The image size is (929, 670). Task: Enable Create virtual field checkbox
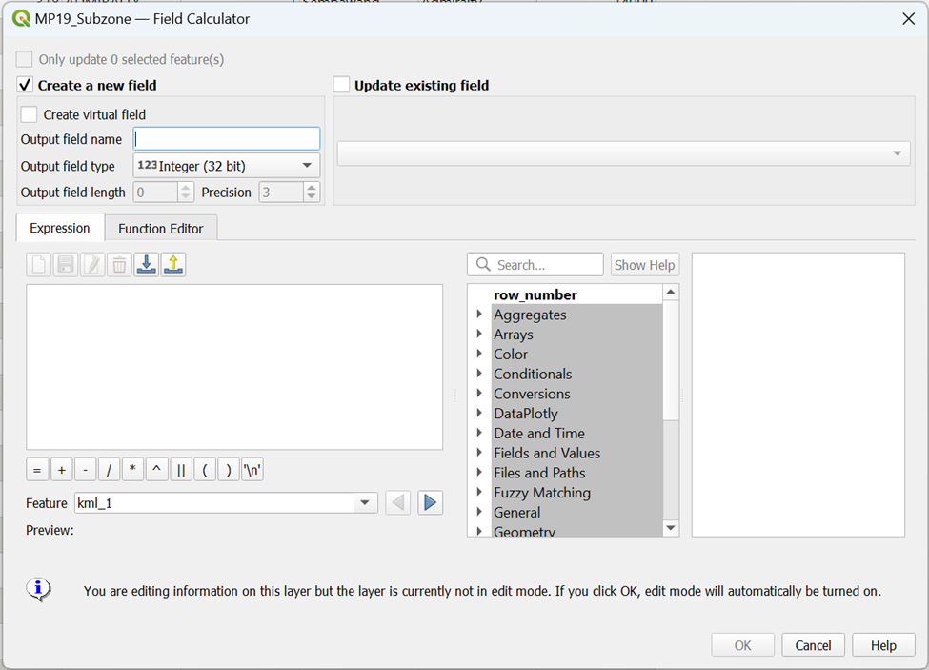30,114
